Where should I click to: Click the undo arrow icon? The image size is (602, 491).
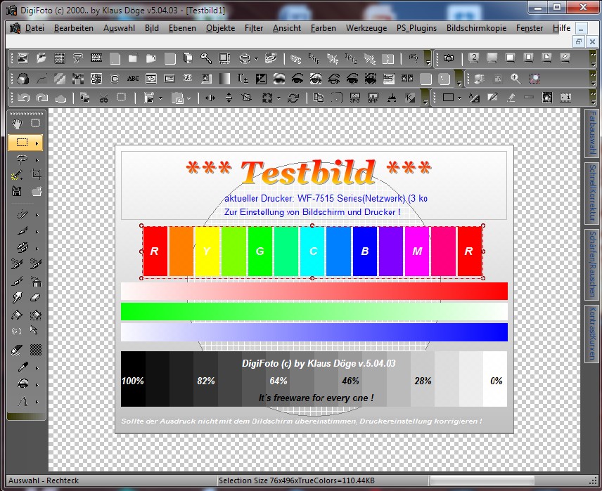point(23,98)
